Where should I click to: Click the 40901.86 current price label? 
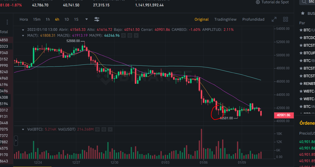[x=283, y=115]
